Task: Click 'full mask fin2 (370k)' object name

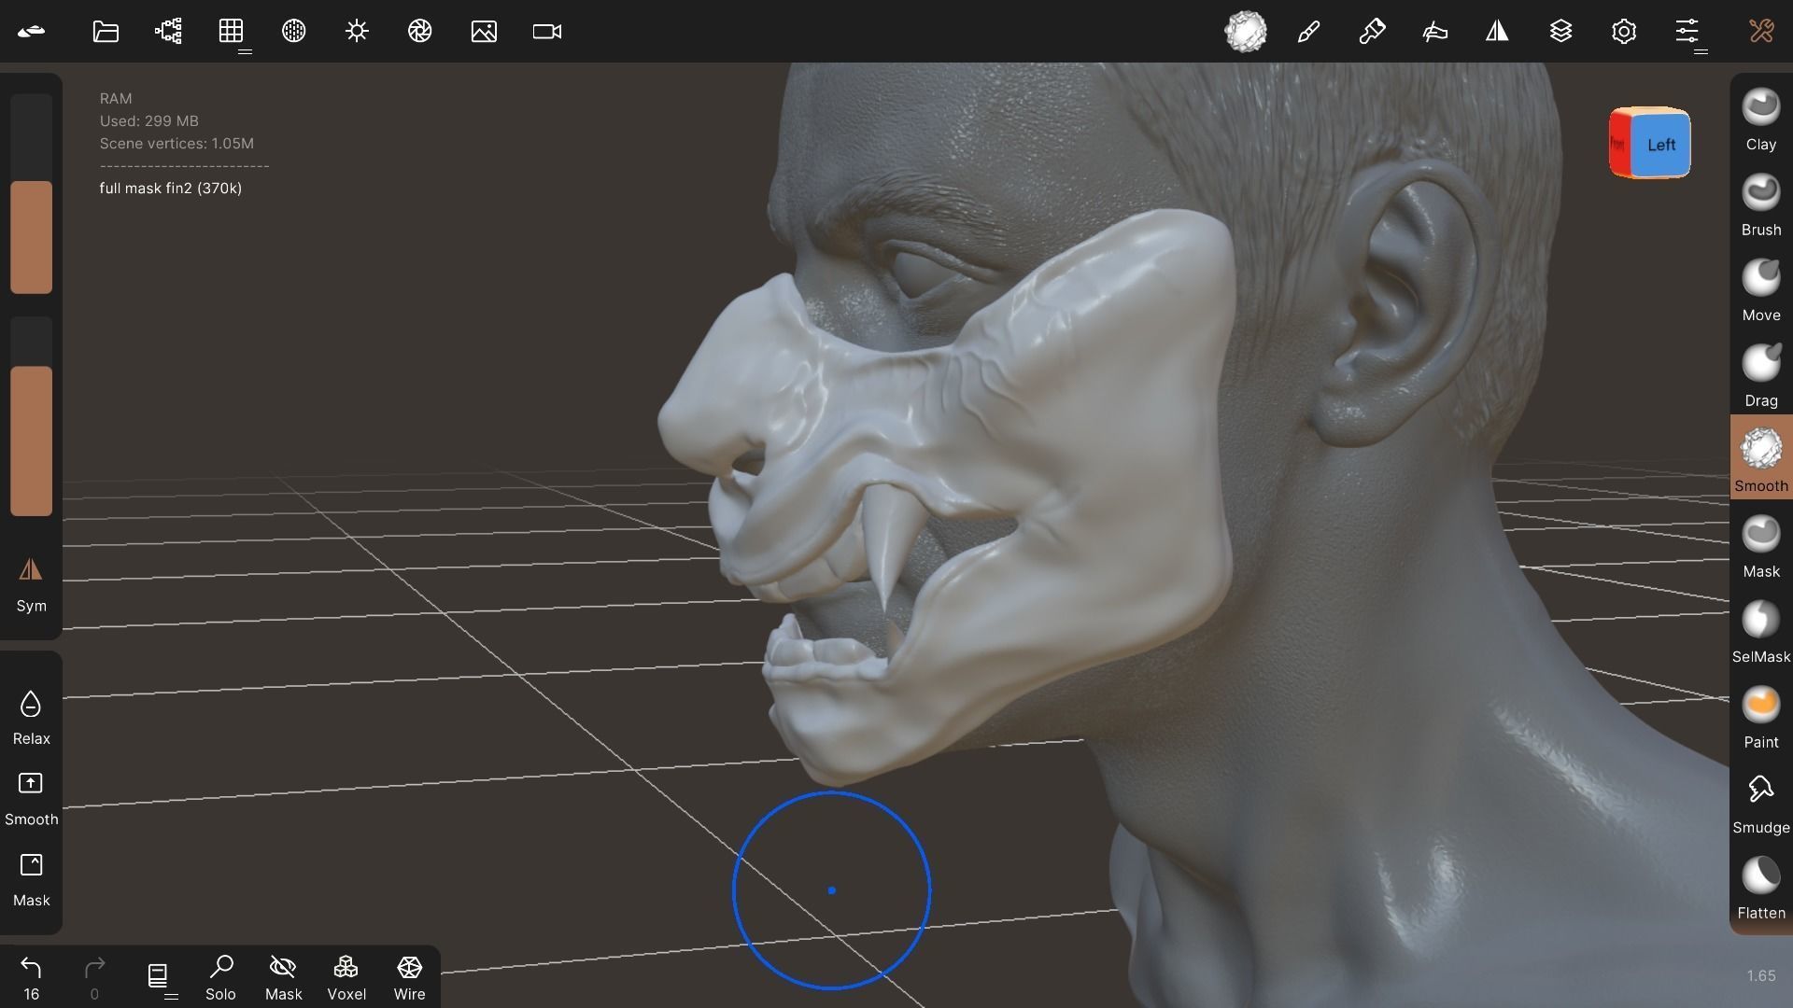Action: click(171, 188)
